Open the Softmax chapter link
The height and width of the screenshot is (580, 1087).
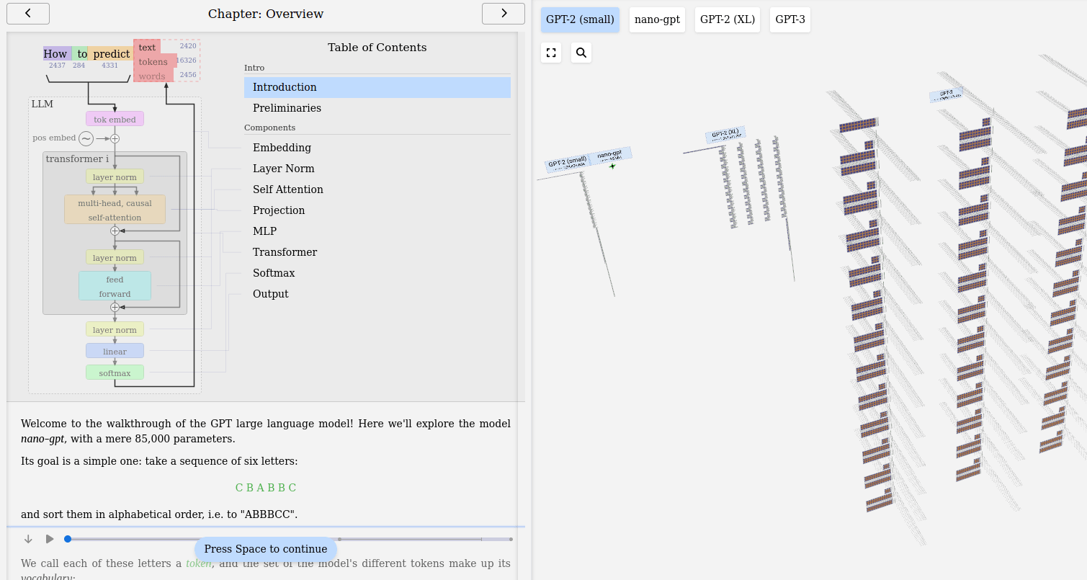pos(377,273)
